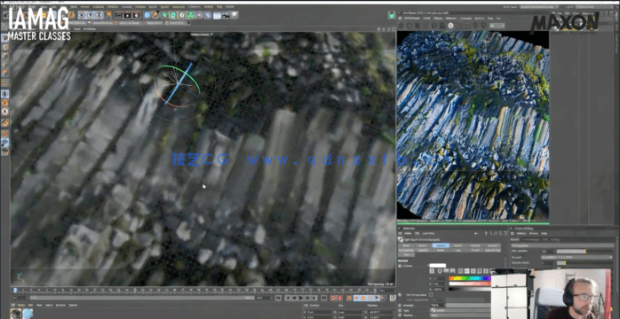The width and height of the screenshot is (620, 319).
Task: Open the Materials menu in Live Viewer
Action: [450, 18]
